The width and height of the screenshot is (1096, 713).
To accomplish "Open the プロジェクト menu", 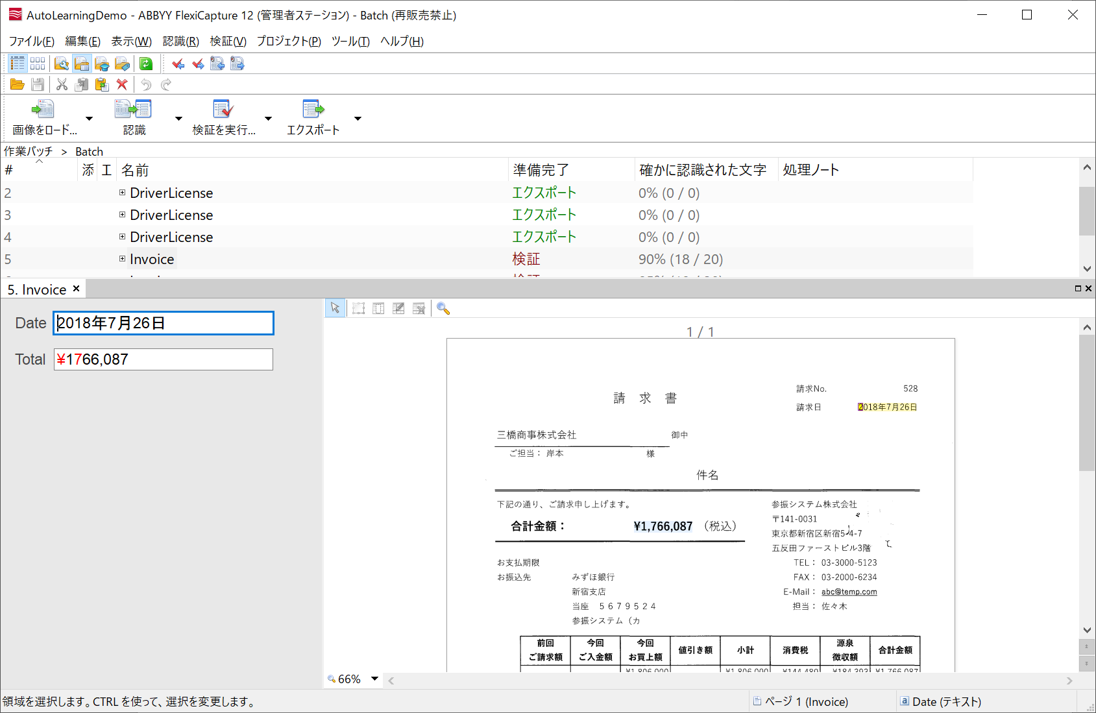I will 289,41.
